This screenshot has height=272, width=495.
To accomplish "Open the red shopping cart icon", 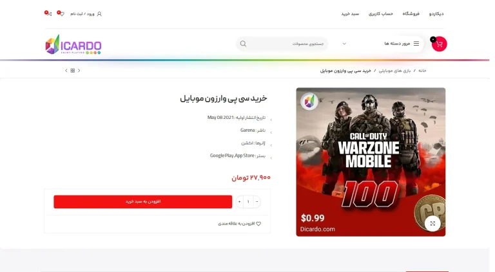I will pos(439,44).
